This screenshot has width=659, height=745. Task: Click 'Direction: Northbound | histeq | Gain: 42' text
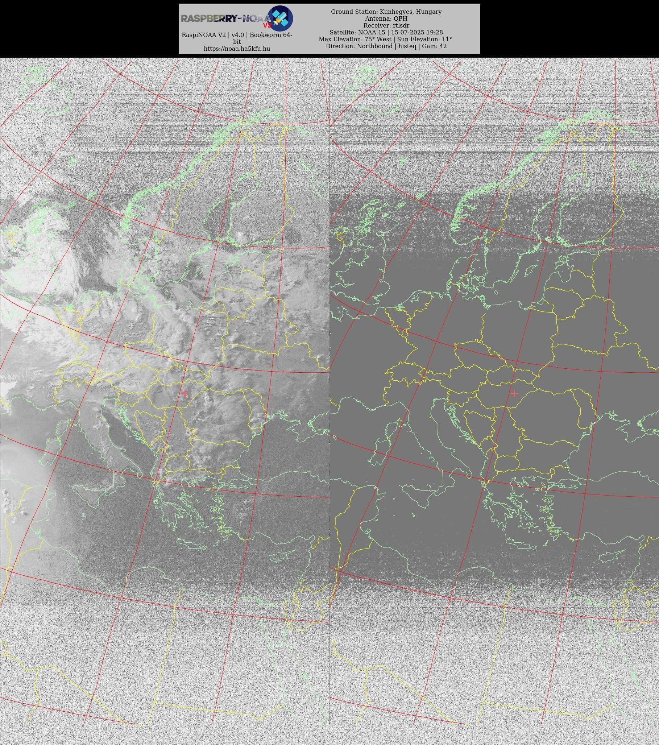click(x=386, y=46)
